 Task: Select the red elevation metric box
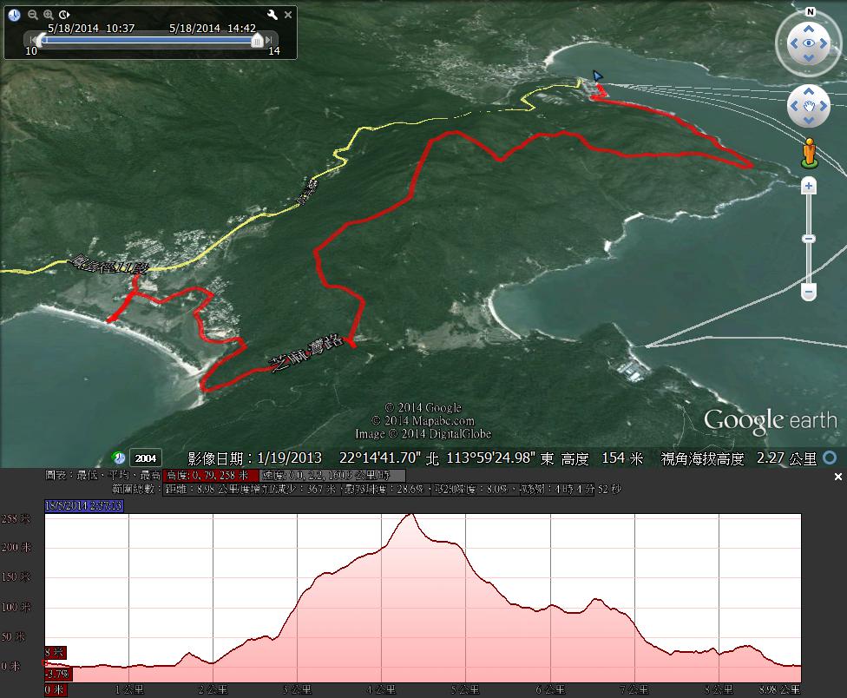[211, 476]
